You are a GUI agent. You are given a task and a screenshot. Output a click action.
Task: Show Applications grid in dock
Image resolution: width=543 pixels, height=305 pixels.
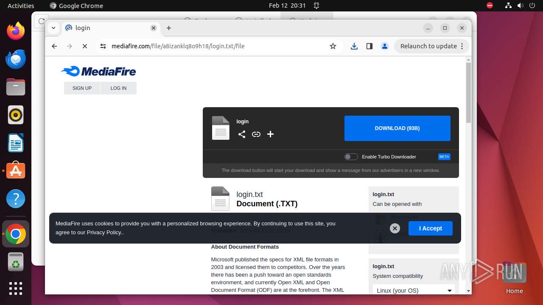click(x=16, y=288)
